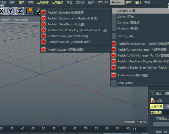Open the 脚本 menu
Image resolution: width=169 pixels, height=134 pixels.
click(129, 2)
